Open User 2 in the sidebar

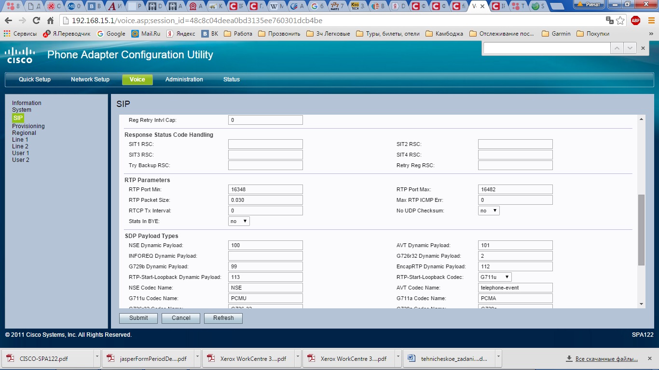coord(21,160)
